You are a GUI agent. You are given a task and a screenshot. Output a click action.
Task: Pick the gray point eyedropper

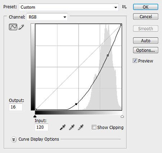click(72, 127)
